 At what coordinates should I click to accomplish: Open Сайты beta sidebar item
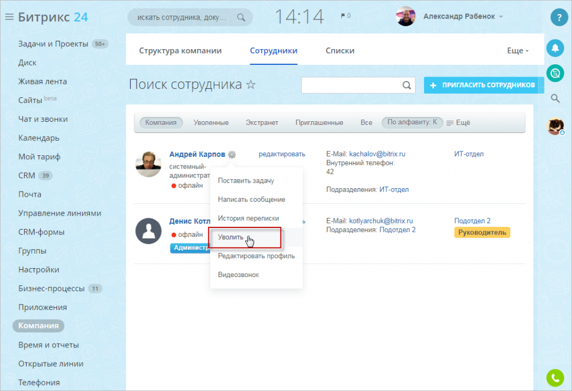tap(37, 99)
